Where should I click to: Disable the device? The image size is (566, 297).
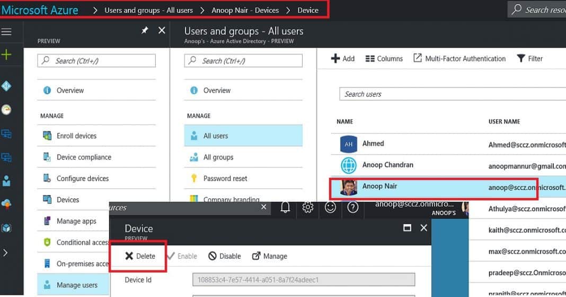(x=225, y=256)
